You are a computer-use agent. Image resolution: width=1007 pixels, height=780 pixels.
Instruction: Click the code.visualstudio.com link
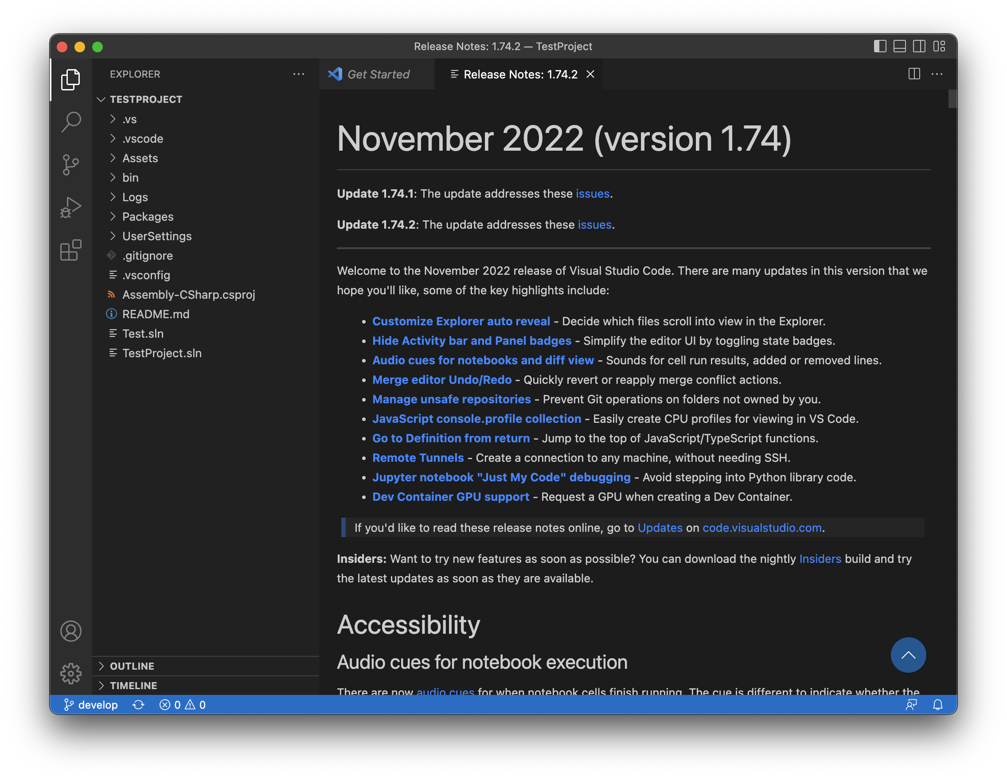(x=762, y=528)
